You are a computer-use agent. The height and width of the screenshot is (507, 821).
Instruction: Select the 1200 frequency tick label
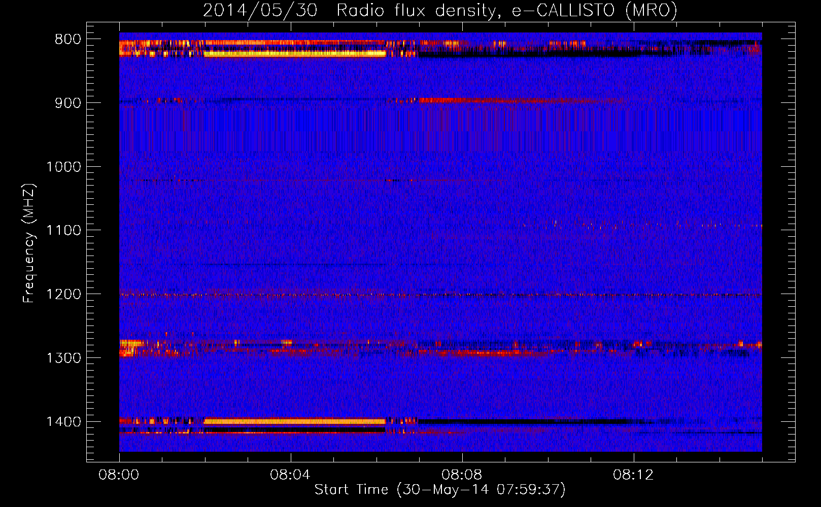64,295
